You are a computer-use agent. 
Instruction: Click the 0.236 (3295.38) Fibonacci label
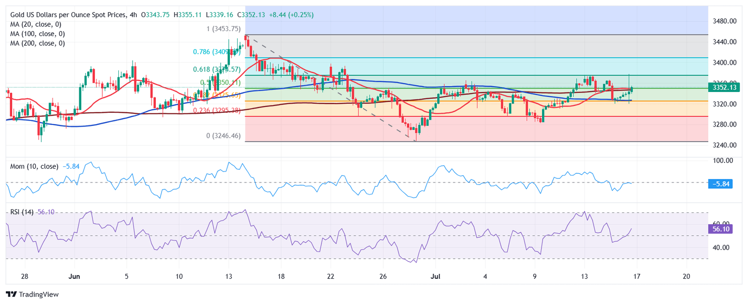point(217,110)
